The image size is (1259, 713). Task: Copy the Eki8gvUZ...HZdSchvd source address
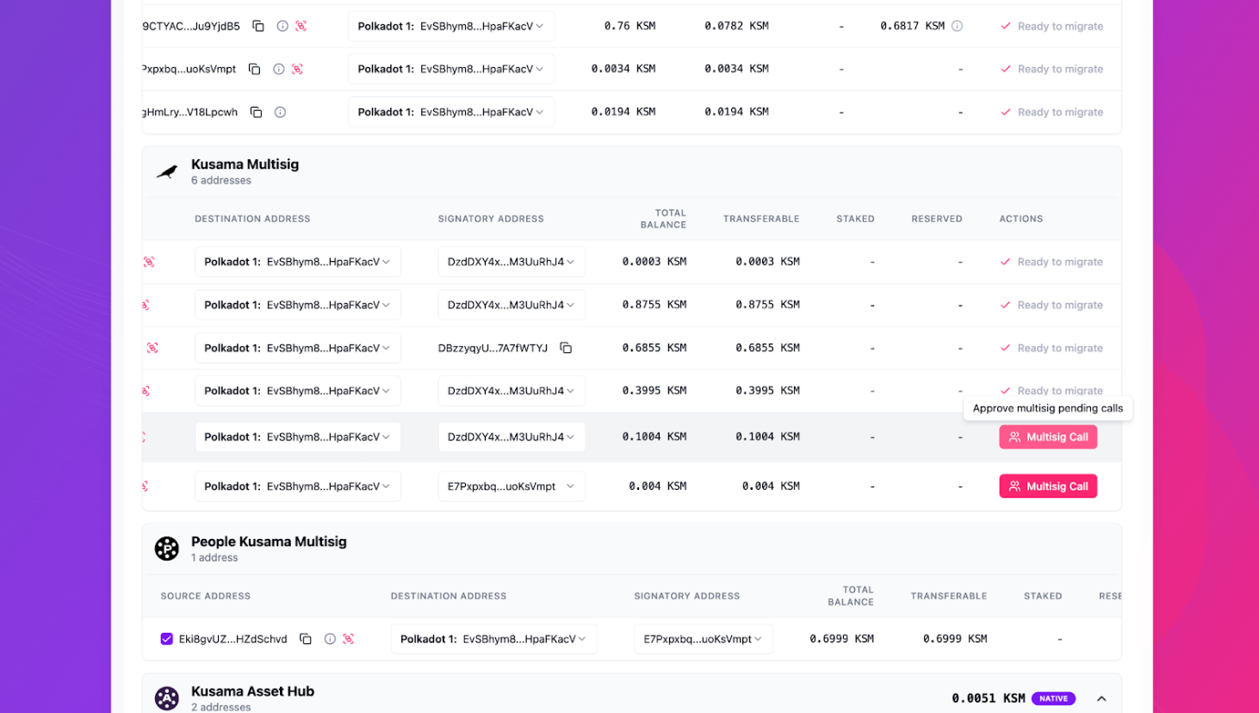coord(305,639)
